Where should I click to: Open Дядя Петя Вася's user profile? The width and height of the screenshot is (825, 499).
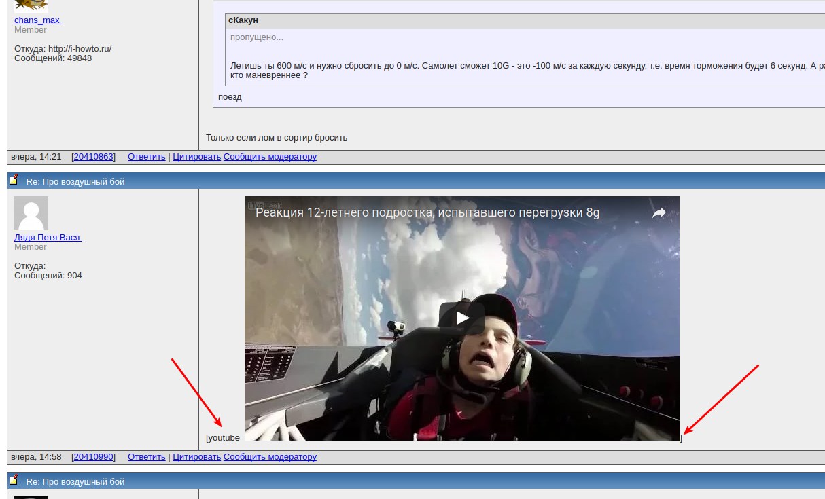click(48, 237)
